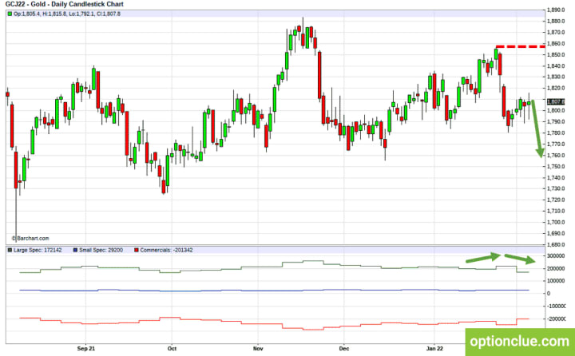Screen dimensions: 575x356
Task: Click the 300000 positions axis label
Action: [x=556, y=256]
